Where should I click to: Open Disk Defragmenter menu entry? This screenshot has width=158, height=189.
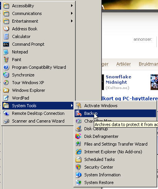click(x=115, y=136)
